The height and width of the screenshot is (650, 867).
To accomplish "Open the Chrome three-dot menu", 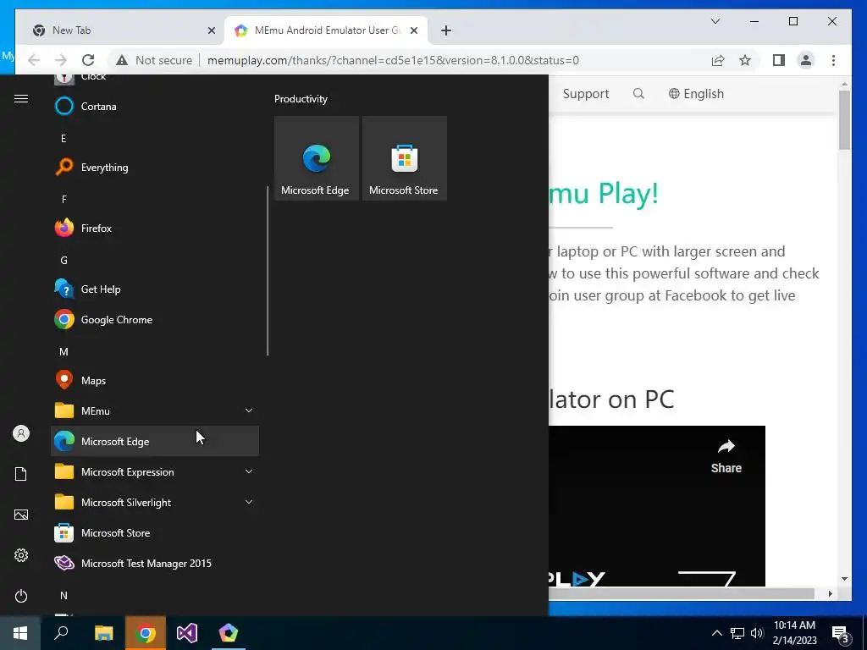I will [x=833, y=60].
